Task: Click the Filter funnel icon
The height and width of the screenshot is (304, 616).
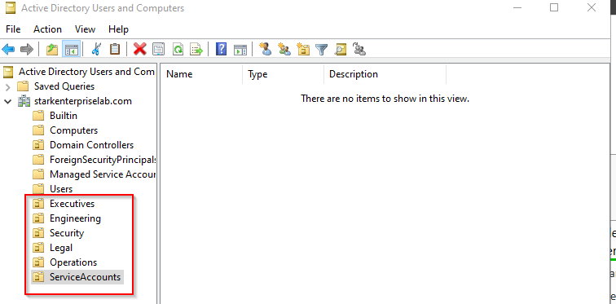Action: point(322,50)
